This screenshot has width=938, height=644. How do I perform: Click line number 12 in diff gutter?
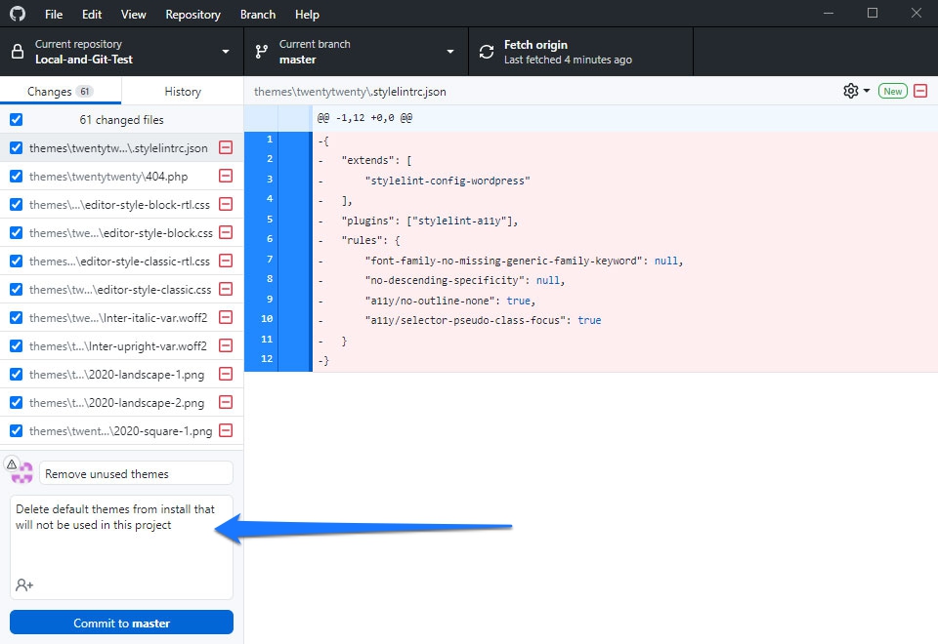click(267, 359)
